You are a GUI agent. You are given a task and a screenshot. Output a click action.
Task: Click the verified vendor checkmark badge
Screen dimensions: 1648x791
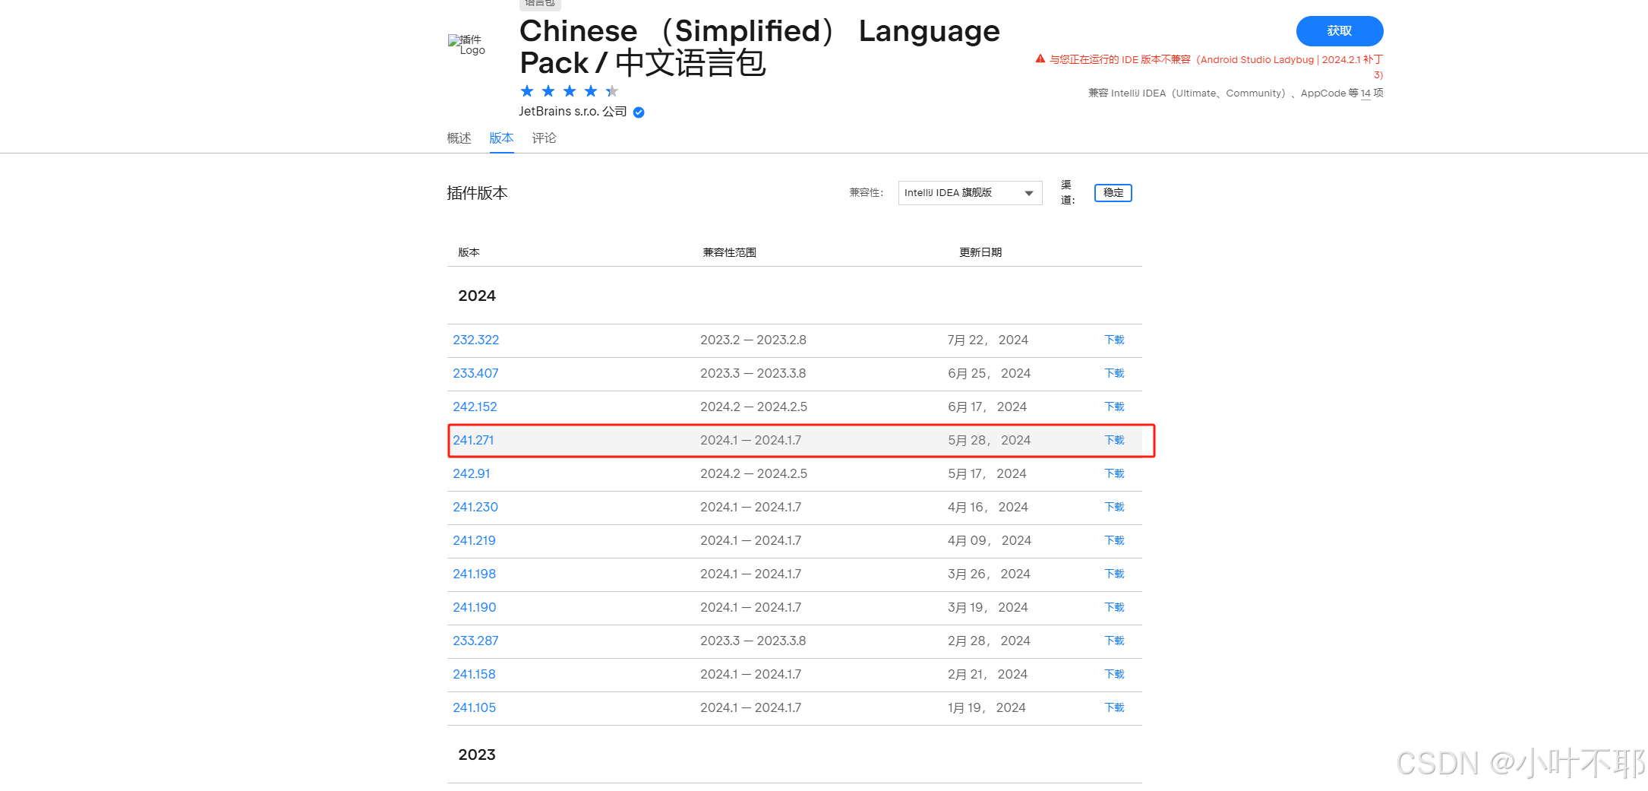pos(639,112)
